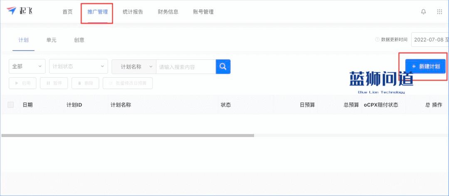
Task: Go to 首页 in top navigation
Action: (x=68, y=12)
